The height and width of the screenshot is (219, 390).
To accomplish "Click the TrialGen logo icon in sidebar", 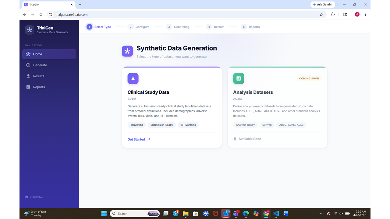I will pyautogui.click(x=30, y=30).
